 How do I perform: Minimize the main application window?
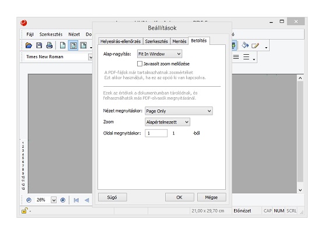click(271, 22)
